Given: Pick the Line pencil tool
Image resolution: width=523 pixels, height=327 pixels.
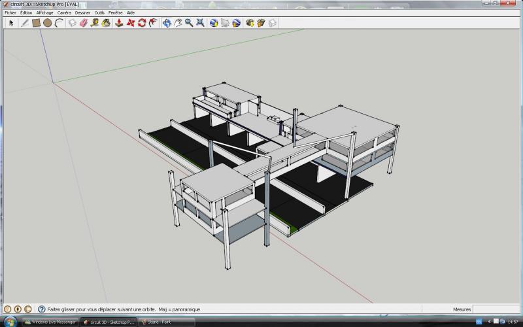Looking at the screenshot, I should [x=25, y=23].
